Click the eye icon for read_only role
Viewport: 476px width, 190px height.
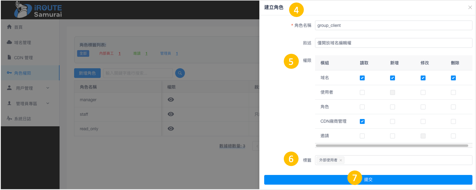tap(171, 129)
